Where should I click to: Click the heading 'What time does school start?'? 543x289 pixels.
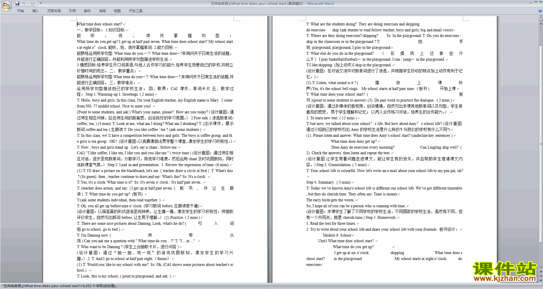tap(100, 24)
